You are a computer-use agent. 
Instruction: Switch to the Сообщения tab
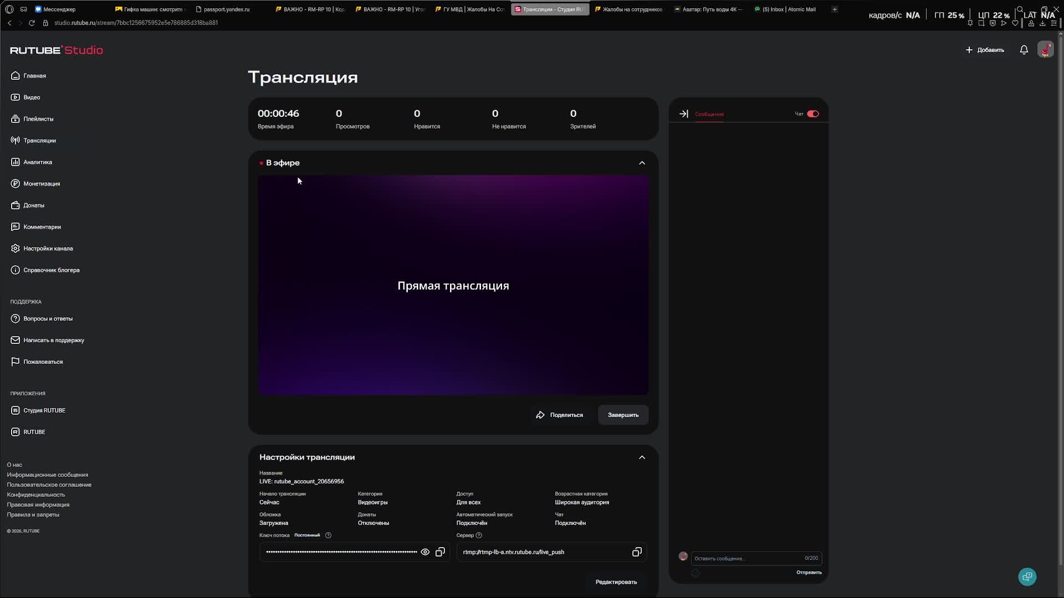[x=709, y=114]
